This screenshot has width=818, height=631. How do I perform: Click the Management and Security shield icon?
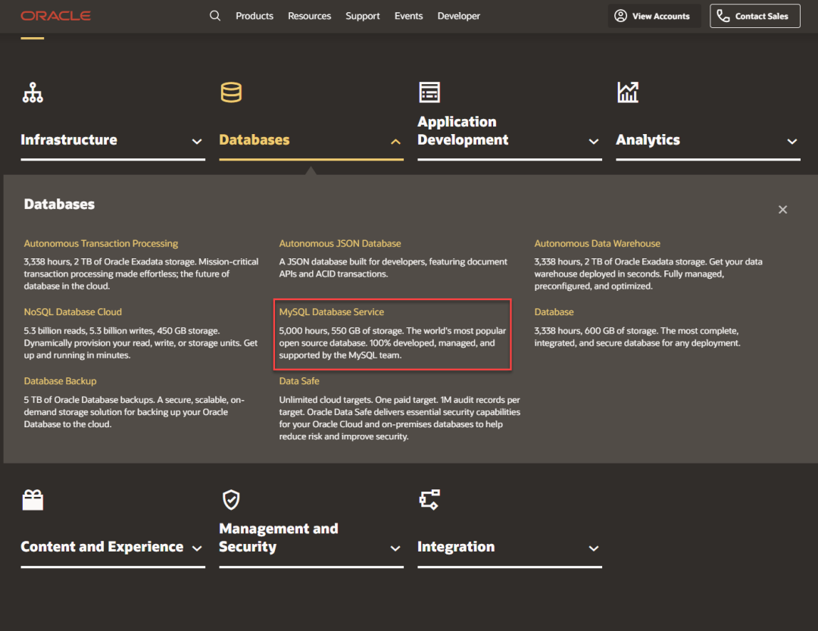[231, 499]
